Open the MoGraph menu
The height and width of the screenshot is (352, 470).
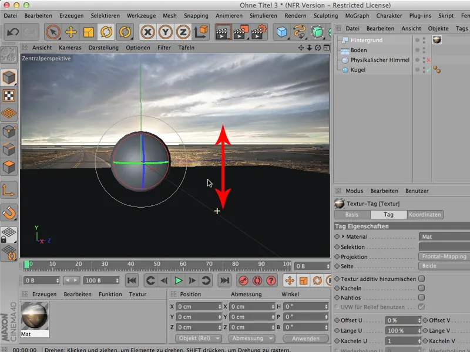click(x=357, y=16)
